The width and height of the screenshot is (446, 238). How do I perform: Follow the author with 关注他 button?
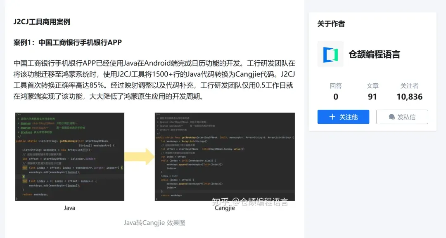(x=343, y=117)
